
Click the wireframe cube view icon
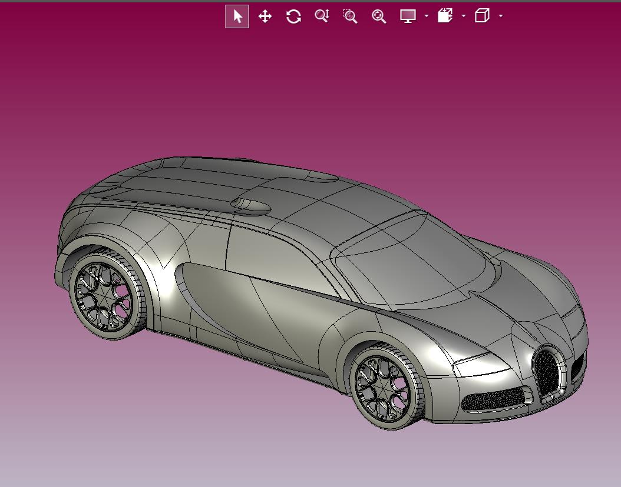482,16
